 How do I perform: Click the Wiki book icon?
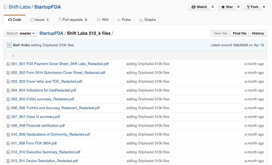(x=99, y=20)
